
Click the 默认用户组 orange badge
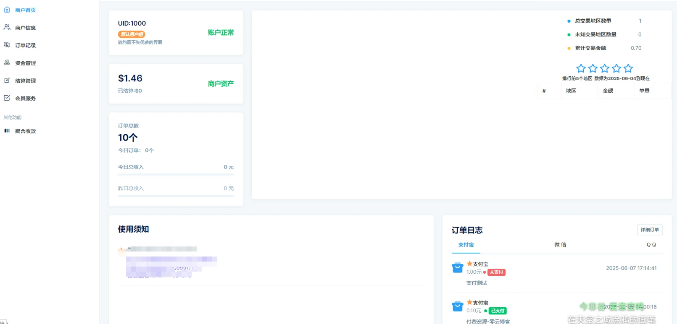132,34
